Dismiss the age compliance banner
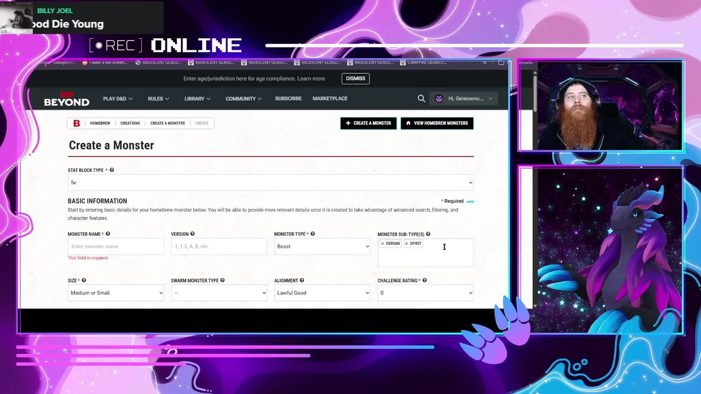 tap(355, 78)
